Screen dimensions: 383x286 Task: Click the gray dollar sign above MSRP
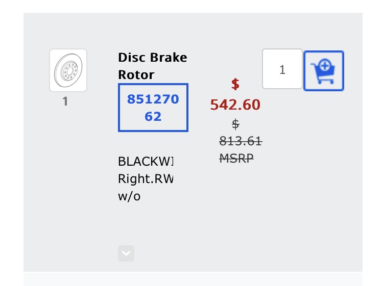click(x=236, y=124)
